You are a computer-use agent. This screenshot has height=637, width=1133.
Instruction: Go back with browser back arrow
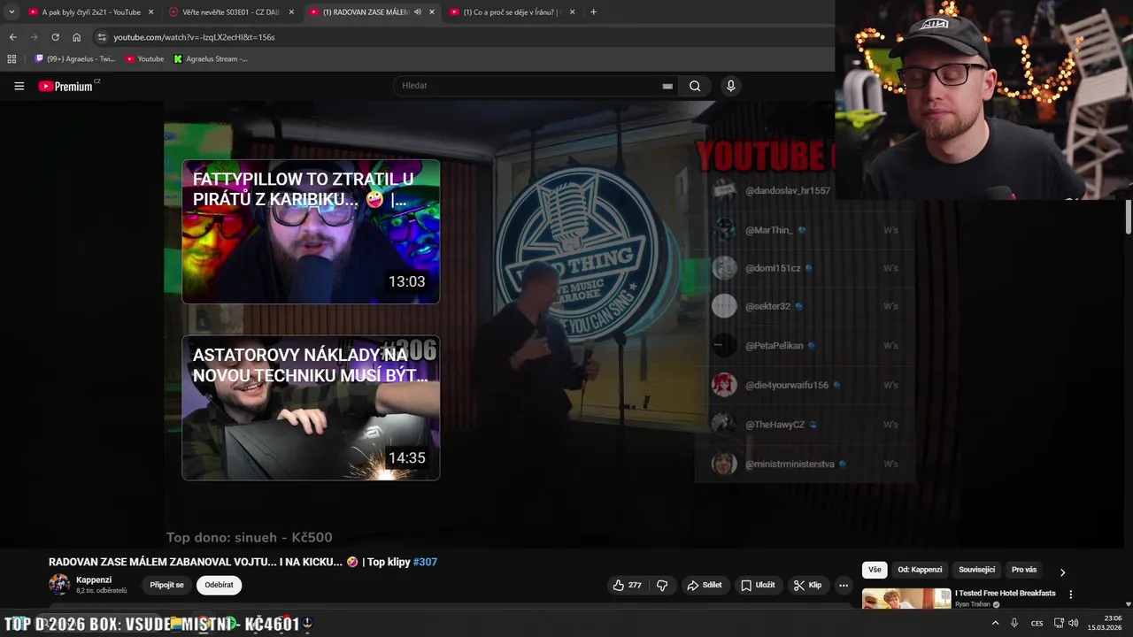click(12, 37)
